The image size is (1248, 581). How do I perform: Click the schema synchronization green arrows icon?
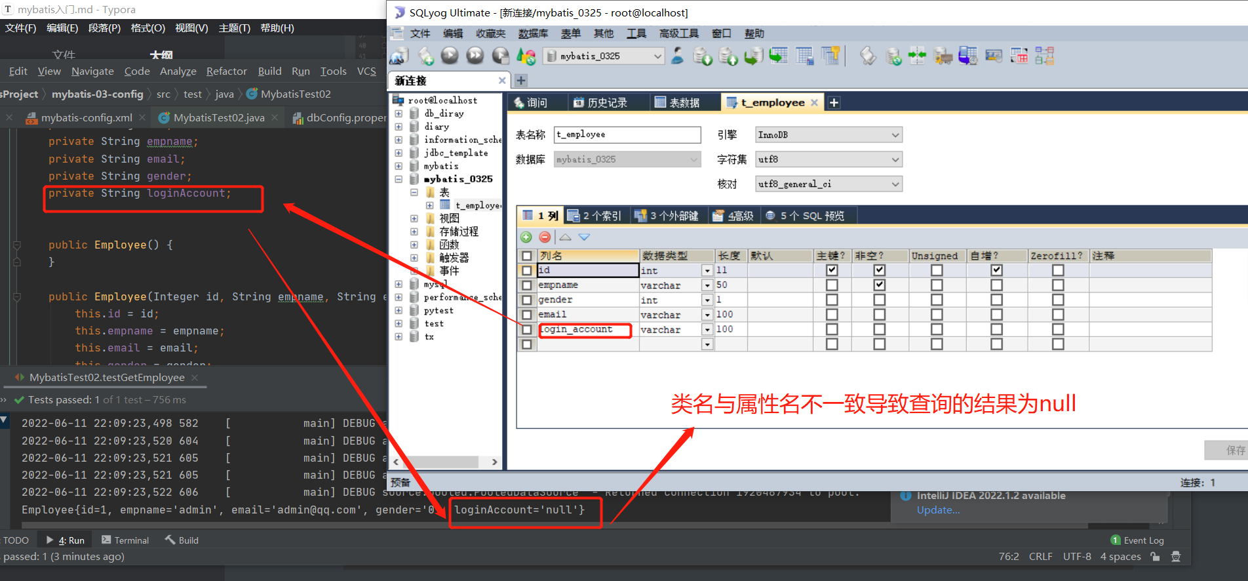(x=918, y=56)
